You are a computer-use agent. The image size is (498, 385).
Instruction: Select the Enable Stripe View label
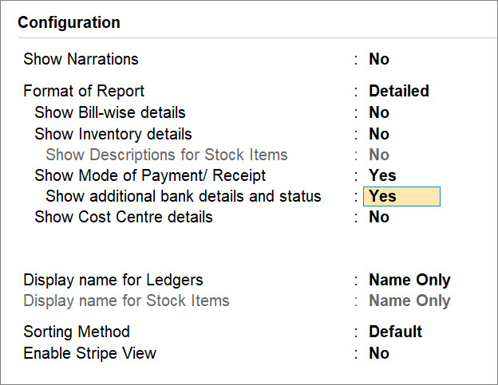(90, 354)
